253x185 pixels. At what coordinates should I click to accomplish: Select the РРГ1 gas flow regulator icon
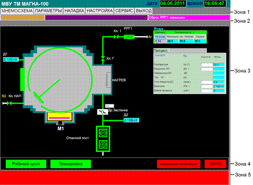[x=129, y=37]
